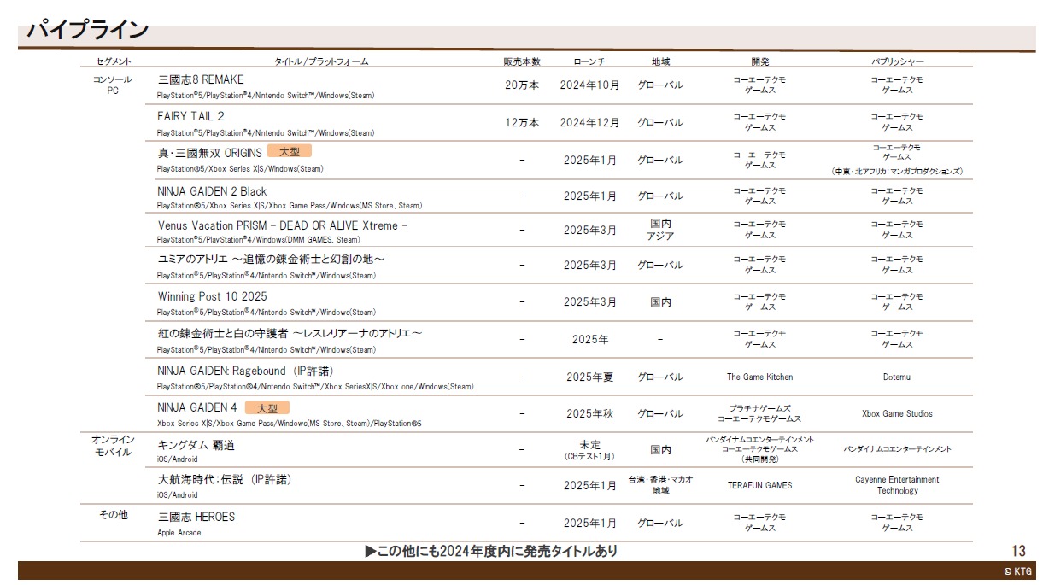Select the Apple Arcade platform line

tap(179, 533)
